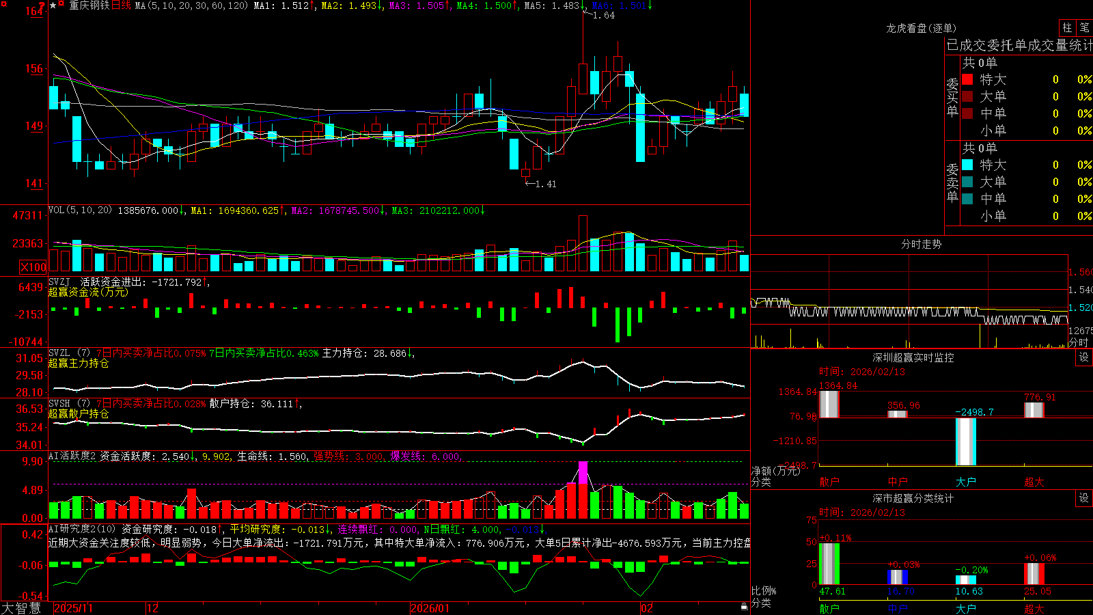The width and height of the screenshot is (1093, 615).
Task: Click the 02 month marker on the timeline
Action: point(647,608)
